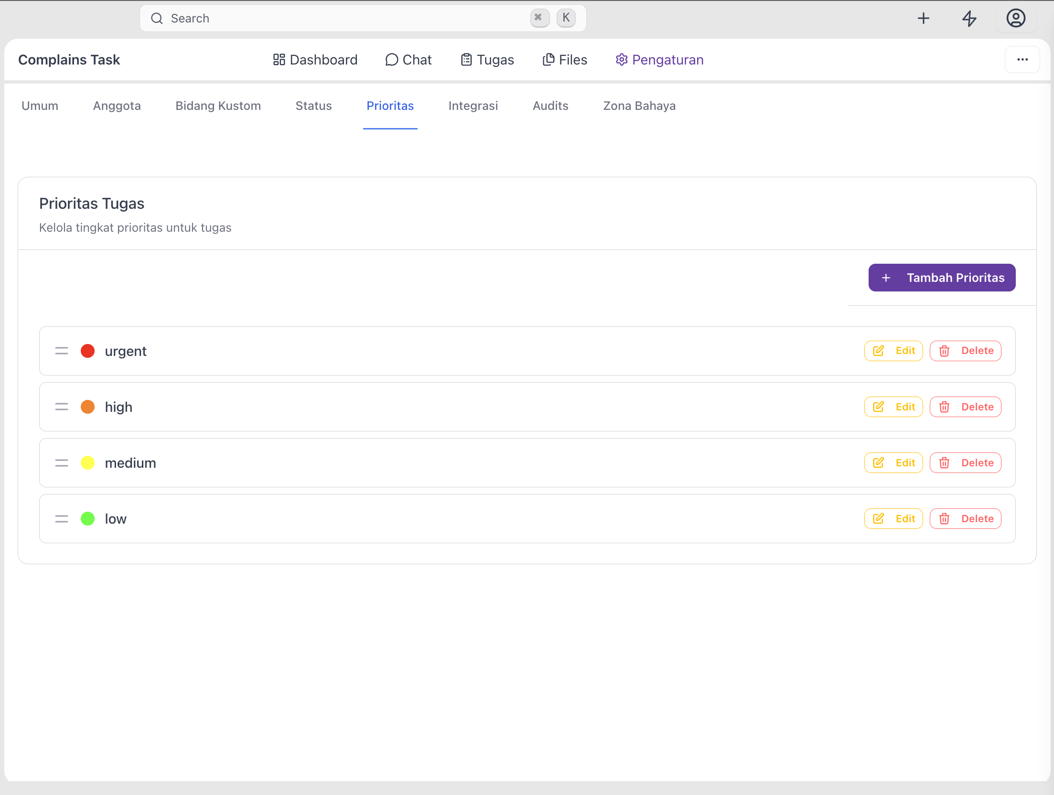Click the plus icon in top bar
This screenshot has height=795, width=1054.
click(x=923, y=19)
